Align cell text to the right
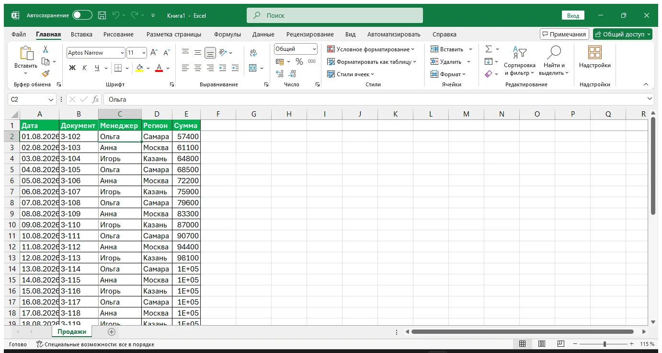The width and height of the screenshot is (662, 353). coord(210,68)
